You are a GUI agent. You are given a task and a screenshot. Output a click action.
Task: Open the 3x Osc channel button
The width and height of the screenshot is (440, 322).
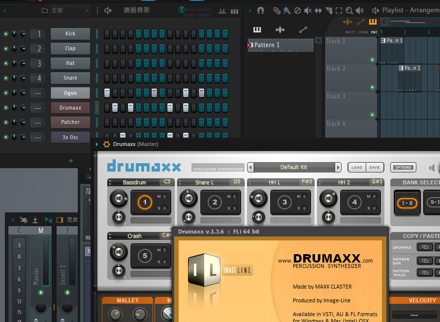pyautogui.click(x=70, y=137)
